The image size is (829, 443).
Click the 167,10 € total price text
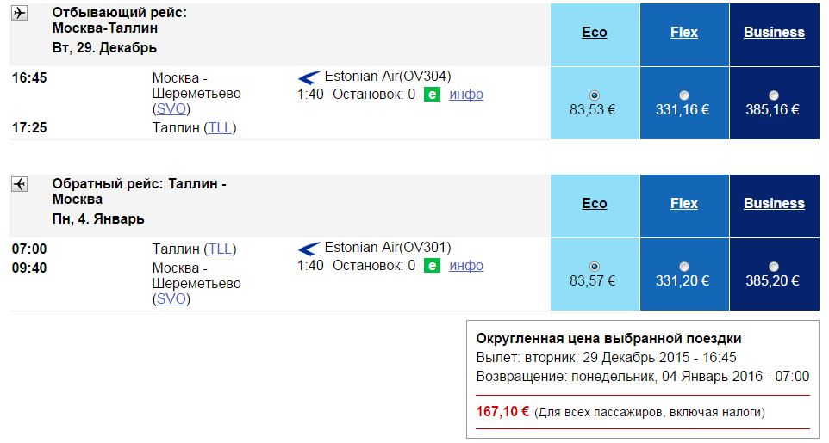tap(502, 411)
